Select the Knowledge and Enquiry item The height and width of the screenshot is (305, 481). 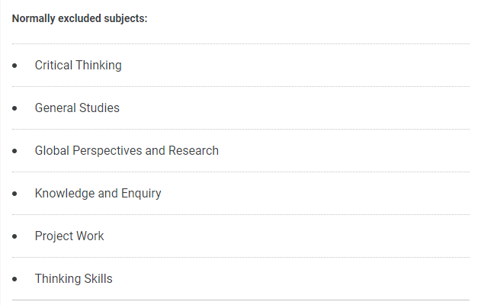click(98, 194)
